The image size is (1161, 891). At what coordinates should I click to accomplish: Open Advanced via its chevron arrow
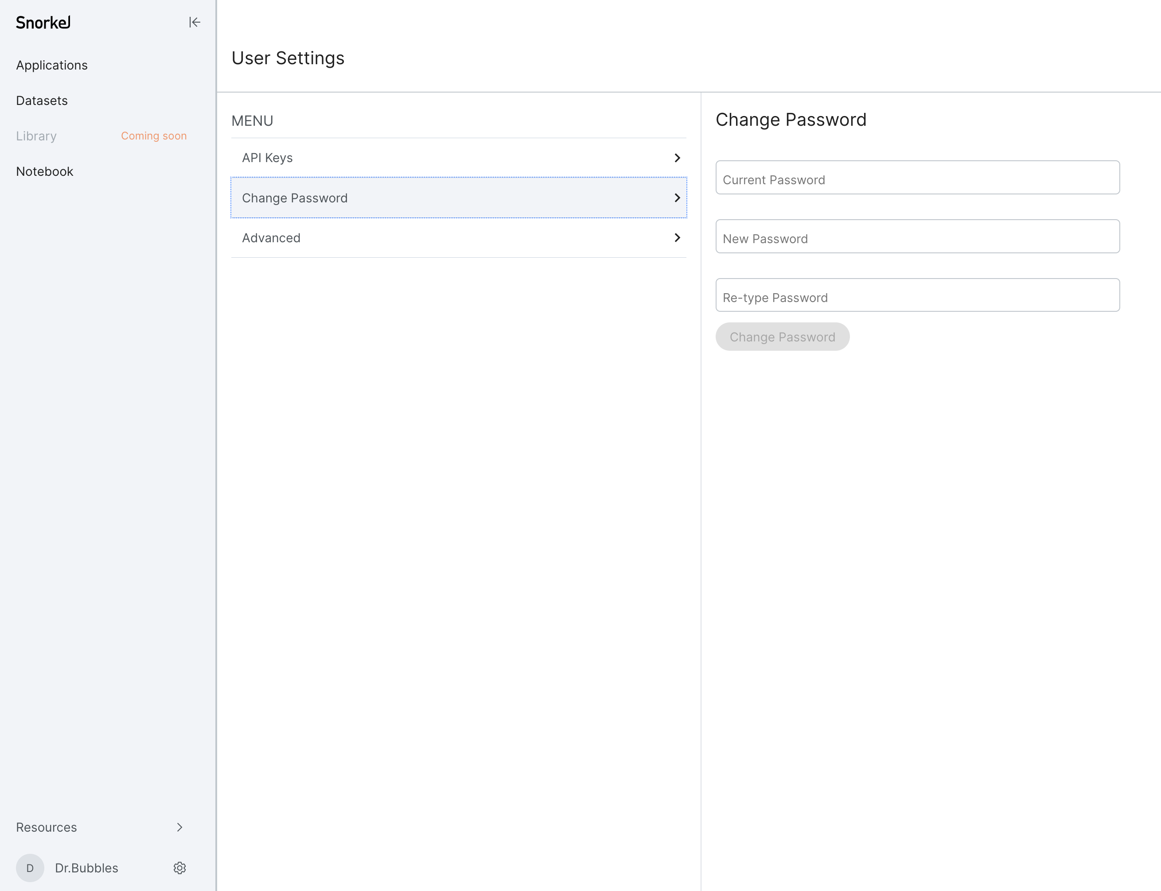click(677, 238)
